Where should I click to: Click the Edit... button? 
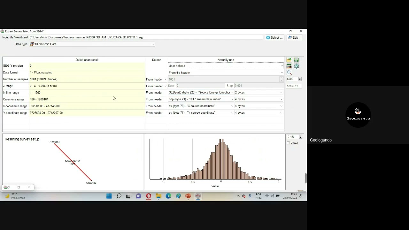(295, 37)
